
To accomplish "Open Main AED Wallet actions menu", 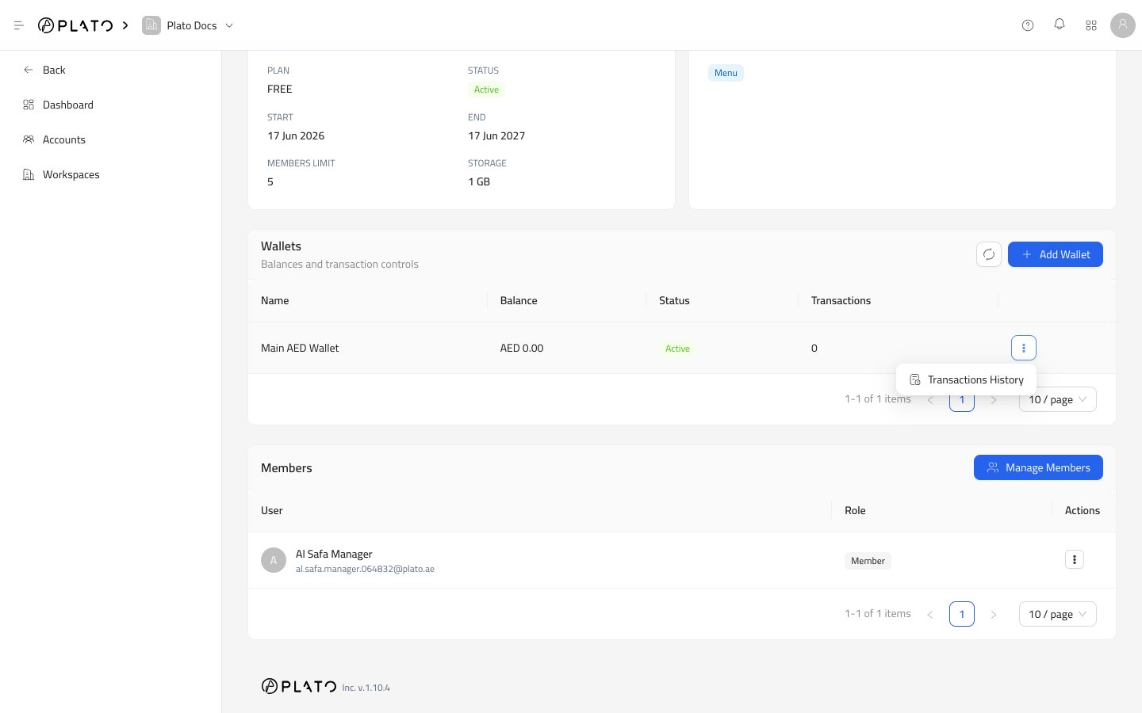I will pos(1024,348).
